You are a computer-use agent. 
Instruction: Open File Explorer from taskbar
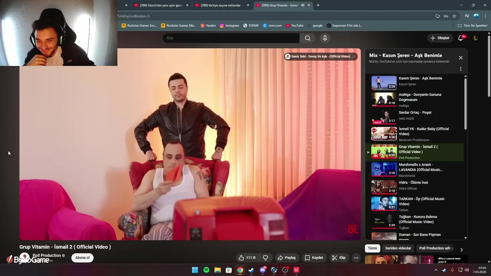point(217,270)
